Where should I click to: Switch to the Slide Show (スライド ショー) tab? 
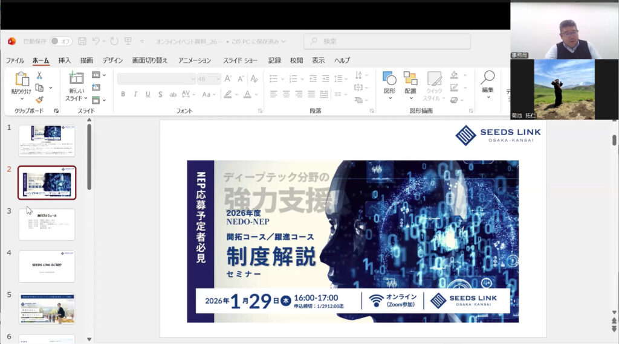pyautogui.click(x=240, y=60)
